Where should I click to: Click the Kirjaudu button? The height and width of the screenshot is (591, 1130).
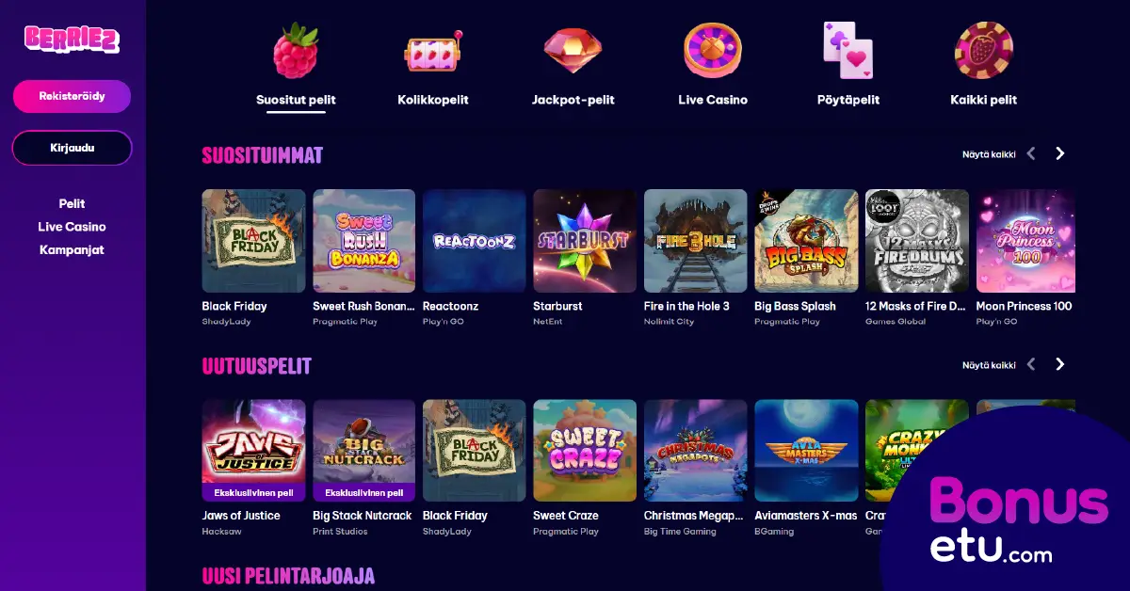click(x=72, y=148)
